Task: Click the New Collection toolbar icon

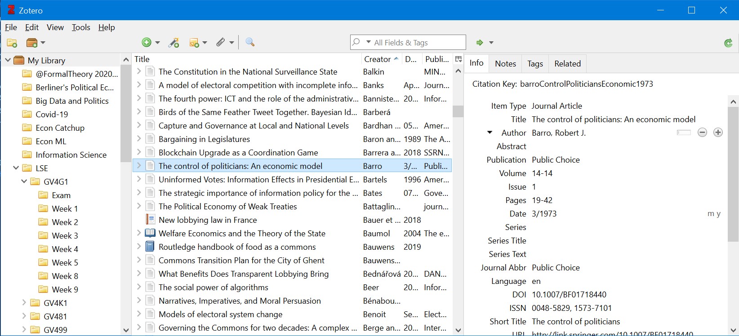Action: (12, 43)
